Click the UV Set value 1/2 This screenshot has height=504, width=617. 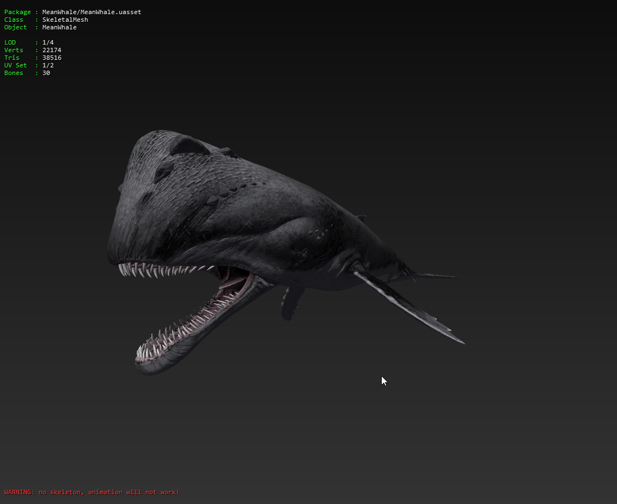48,65
